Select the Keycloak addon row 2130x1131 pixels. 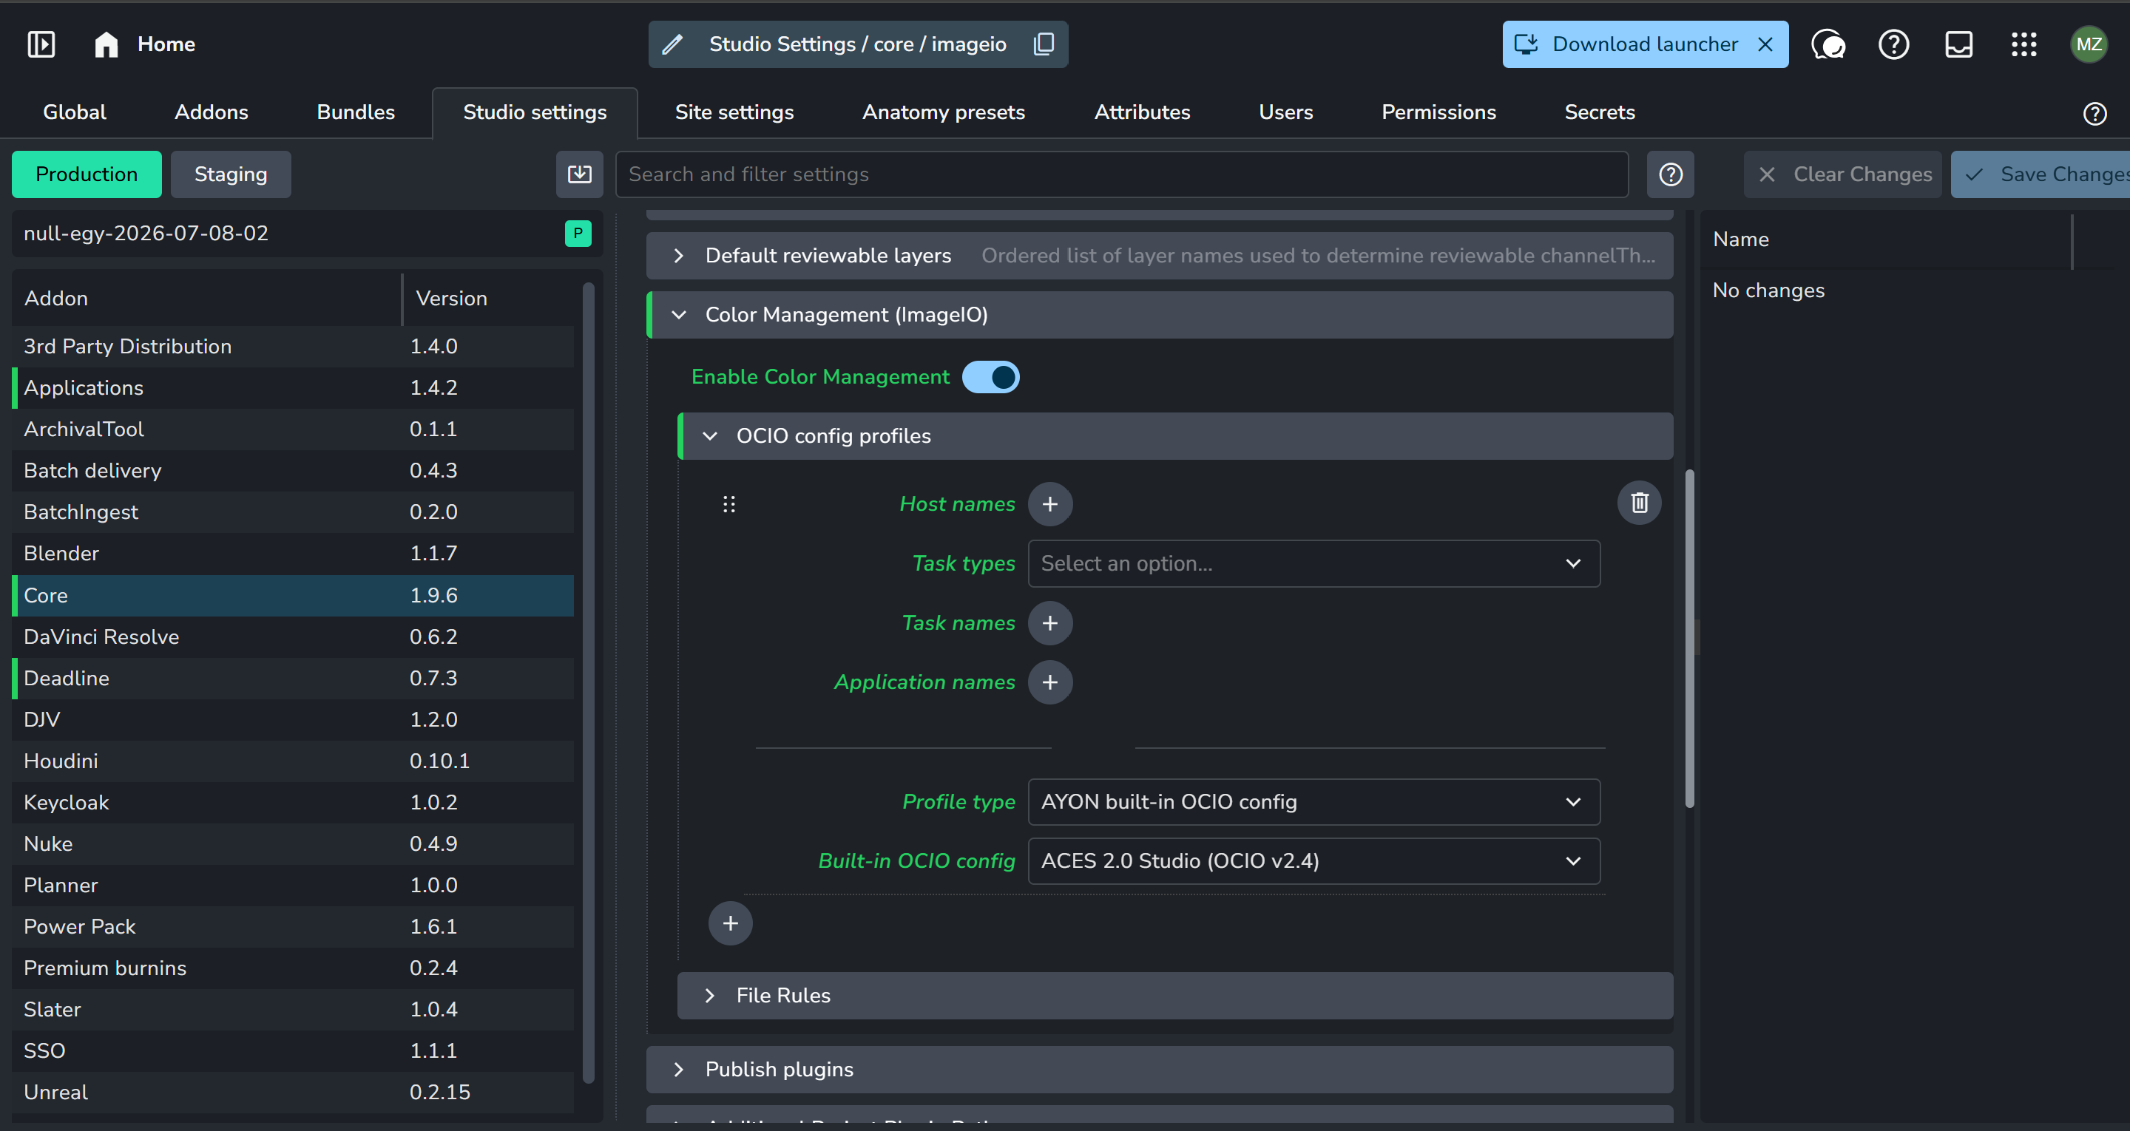pyautogui.click(x=293, y=803)
